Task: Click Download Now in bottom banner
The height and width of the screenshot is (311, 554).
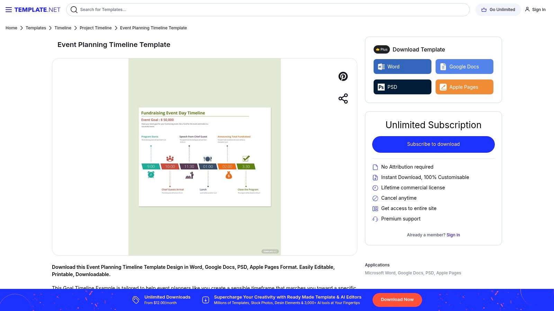Action: (397, 300)
